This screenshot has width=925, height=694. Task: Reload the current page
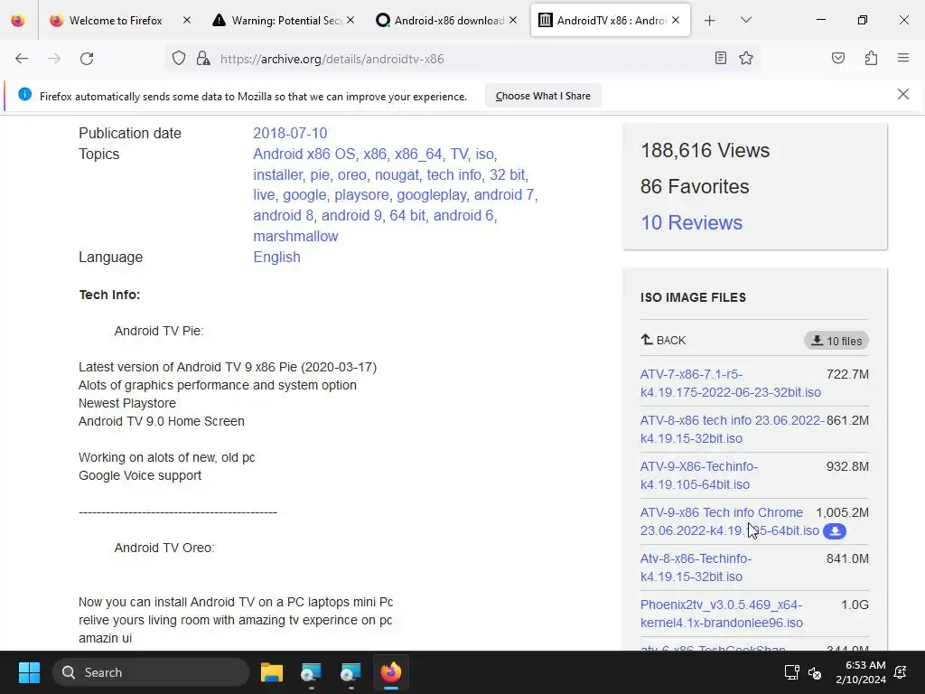[x=87, y=59]
